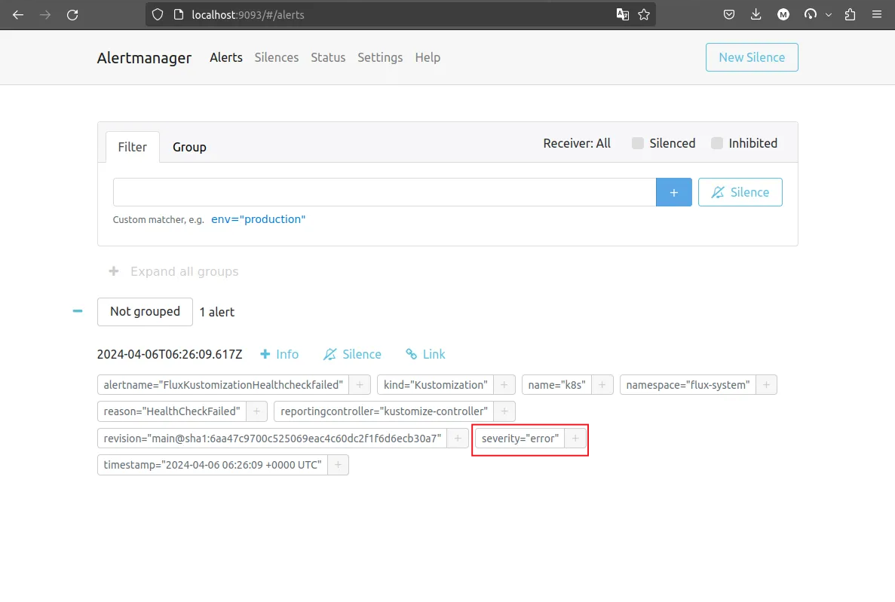The image size is (895, 602).
Task: Click the New Silence button
Action: point(751,57)
